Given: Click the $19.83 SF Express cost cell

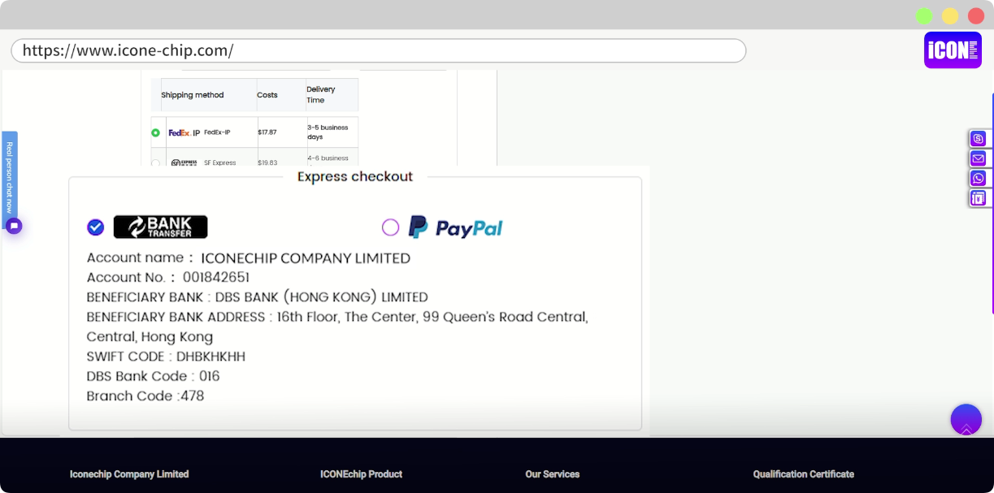Looking at the screenshot, I should (x=267, y=162).
